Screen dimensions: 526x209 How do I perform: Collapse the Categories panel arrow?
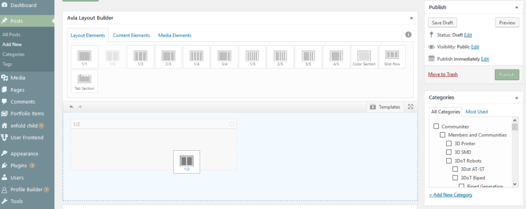pyautogui.click(x=516, y=97)
